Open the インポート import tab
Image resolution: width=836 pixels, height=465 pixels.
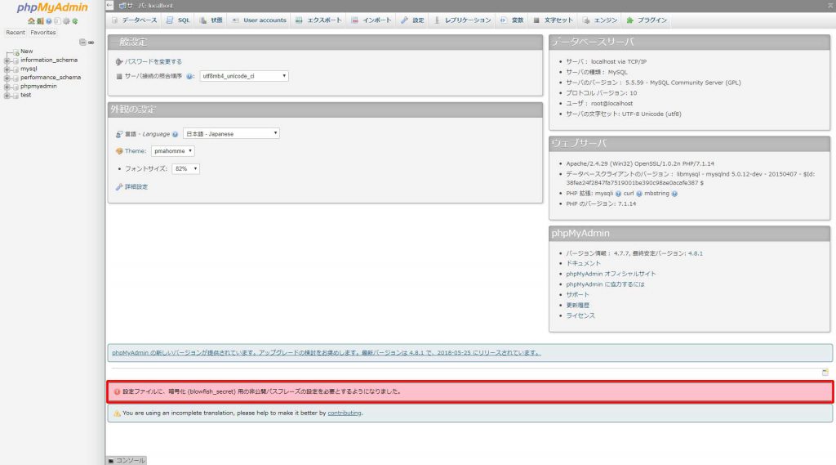pos(371,20)
